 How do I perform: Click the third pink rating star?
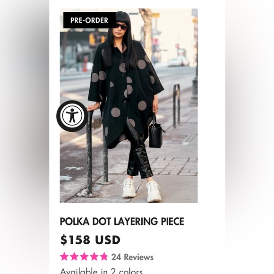tap(84, 257)
